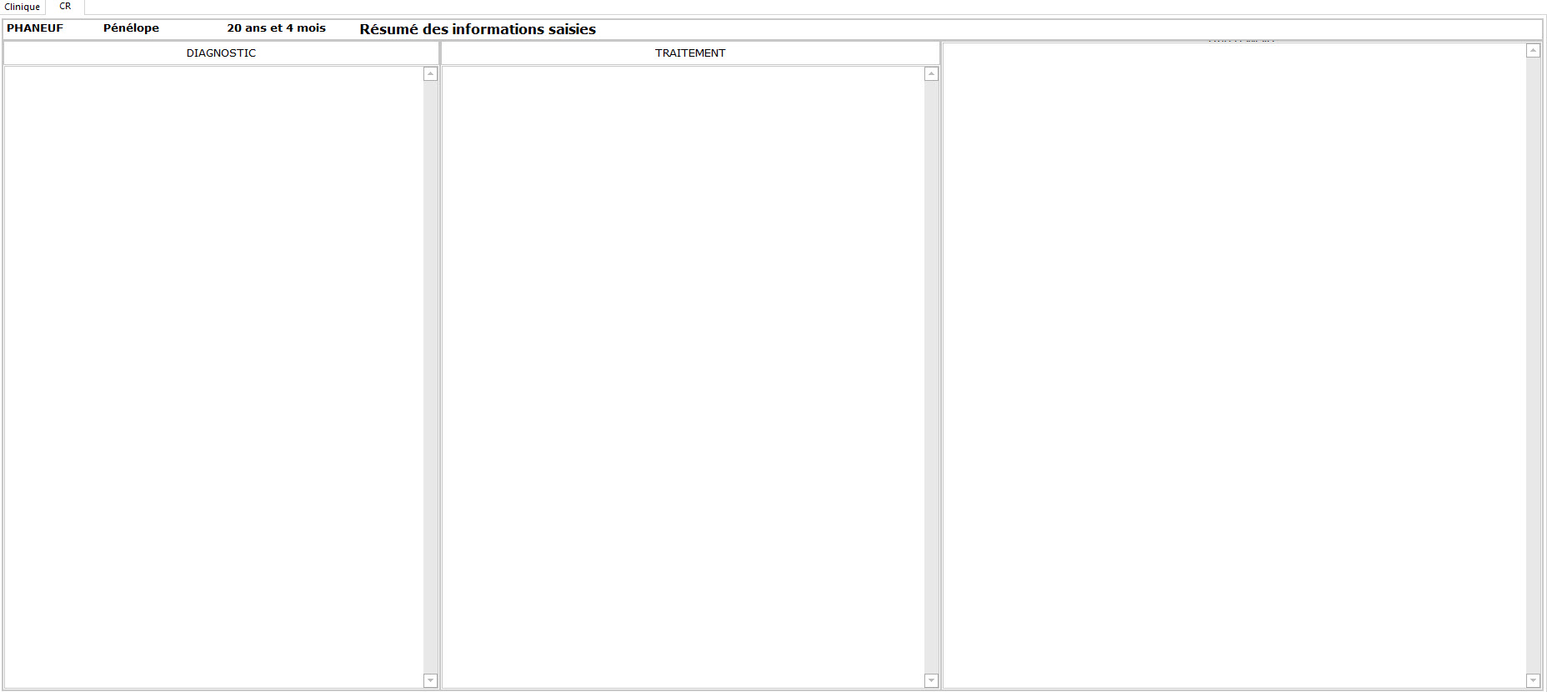Click the TRAITEMENT scrollbar track
Image resolution: width=1547 pixels, height=692 pixels.
(932, 377)
